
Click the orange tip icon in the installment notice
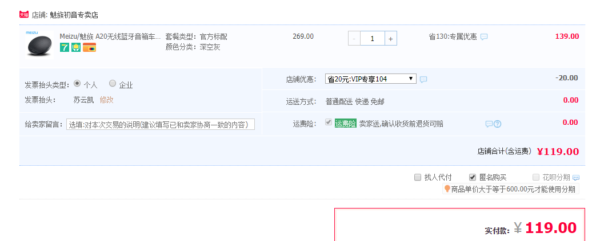tap(447, 189)
